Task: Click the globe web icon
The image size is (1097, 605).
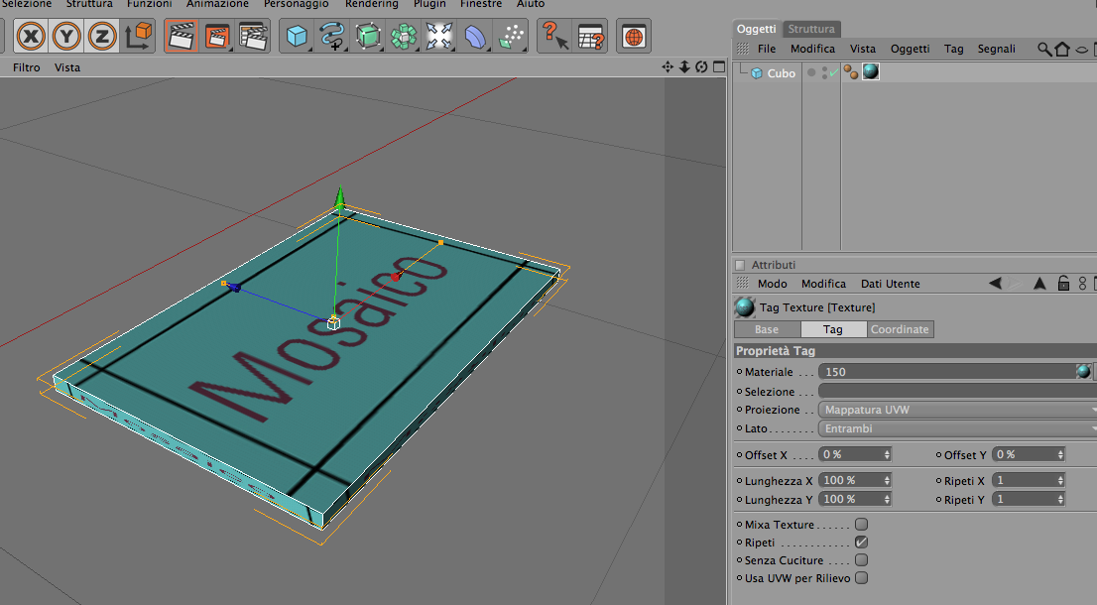Action: [634, 37]
